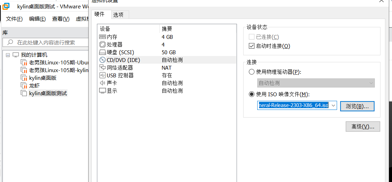Select the hard disk (硬盘 SCSI) icon

click(103, 52)
